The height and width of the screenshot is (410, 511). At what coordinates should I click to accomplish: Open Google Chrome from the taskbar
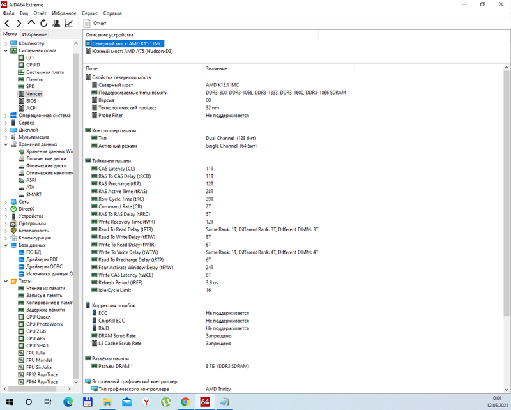pos(185,402)
